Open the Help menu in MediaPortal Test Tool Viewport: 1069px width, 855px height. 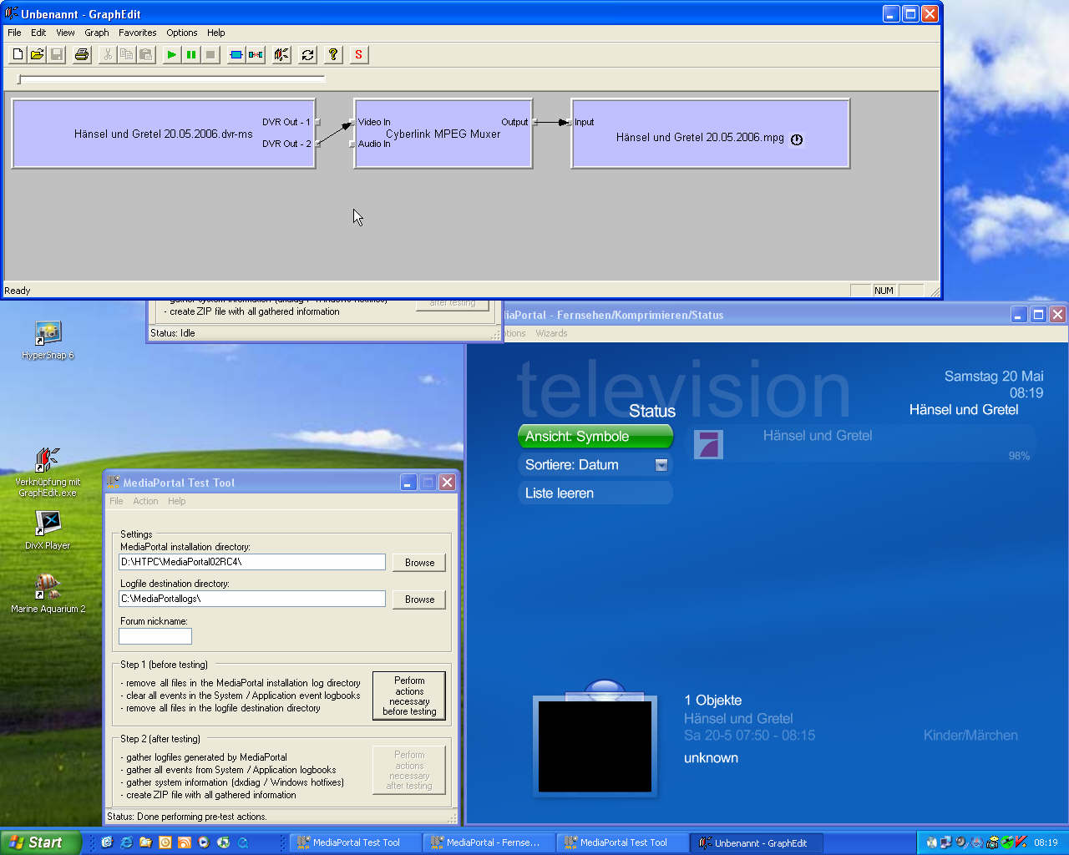click(x=176, y=501)
